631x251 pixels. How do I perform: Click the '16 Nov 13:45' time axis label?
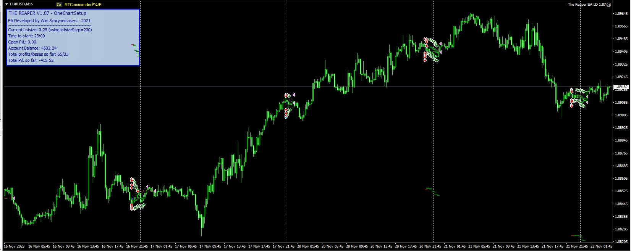(88, 246)
